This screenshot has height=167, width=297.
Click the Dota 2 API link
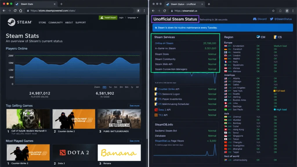click(164, 110)
